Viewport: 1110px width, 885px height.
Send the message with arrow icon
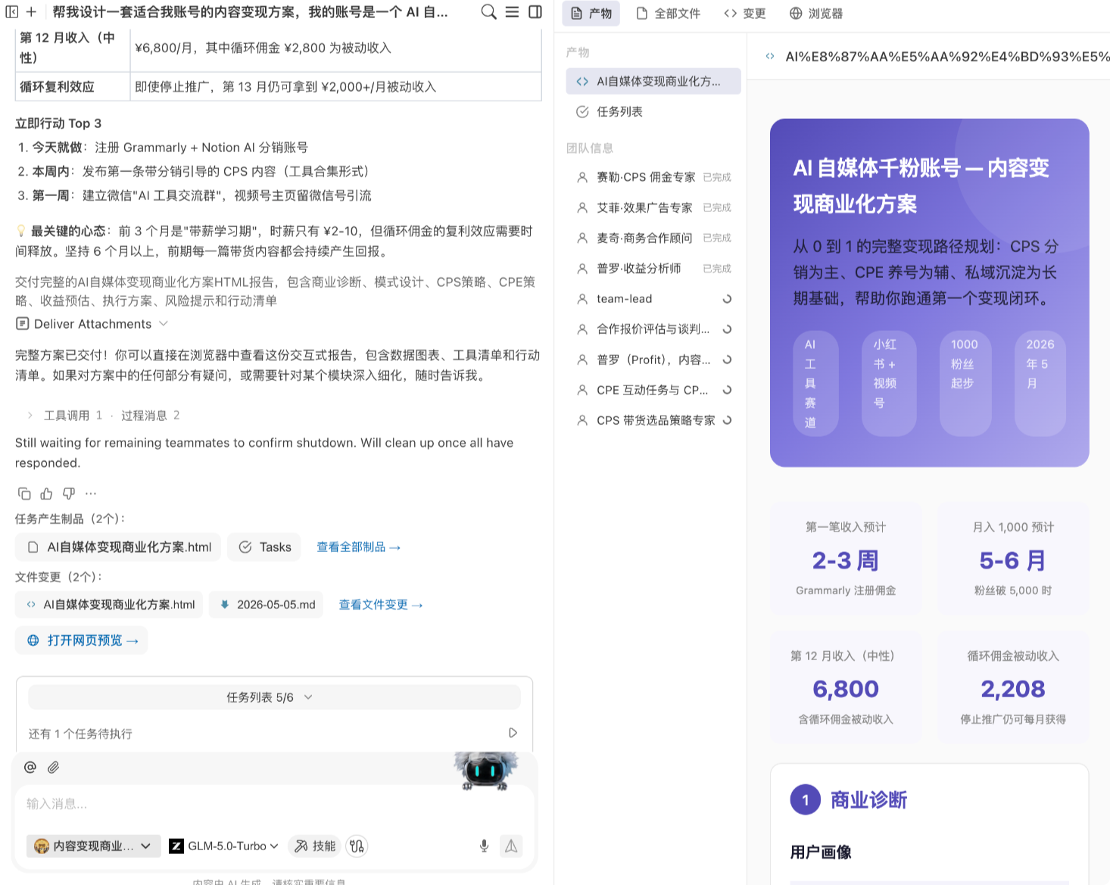(x=512, y=846)
